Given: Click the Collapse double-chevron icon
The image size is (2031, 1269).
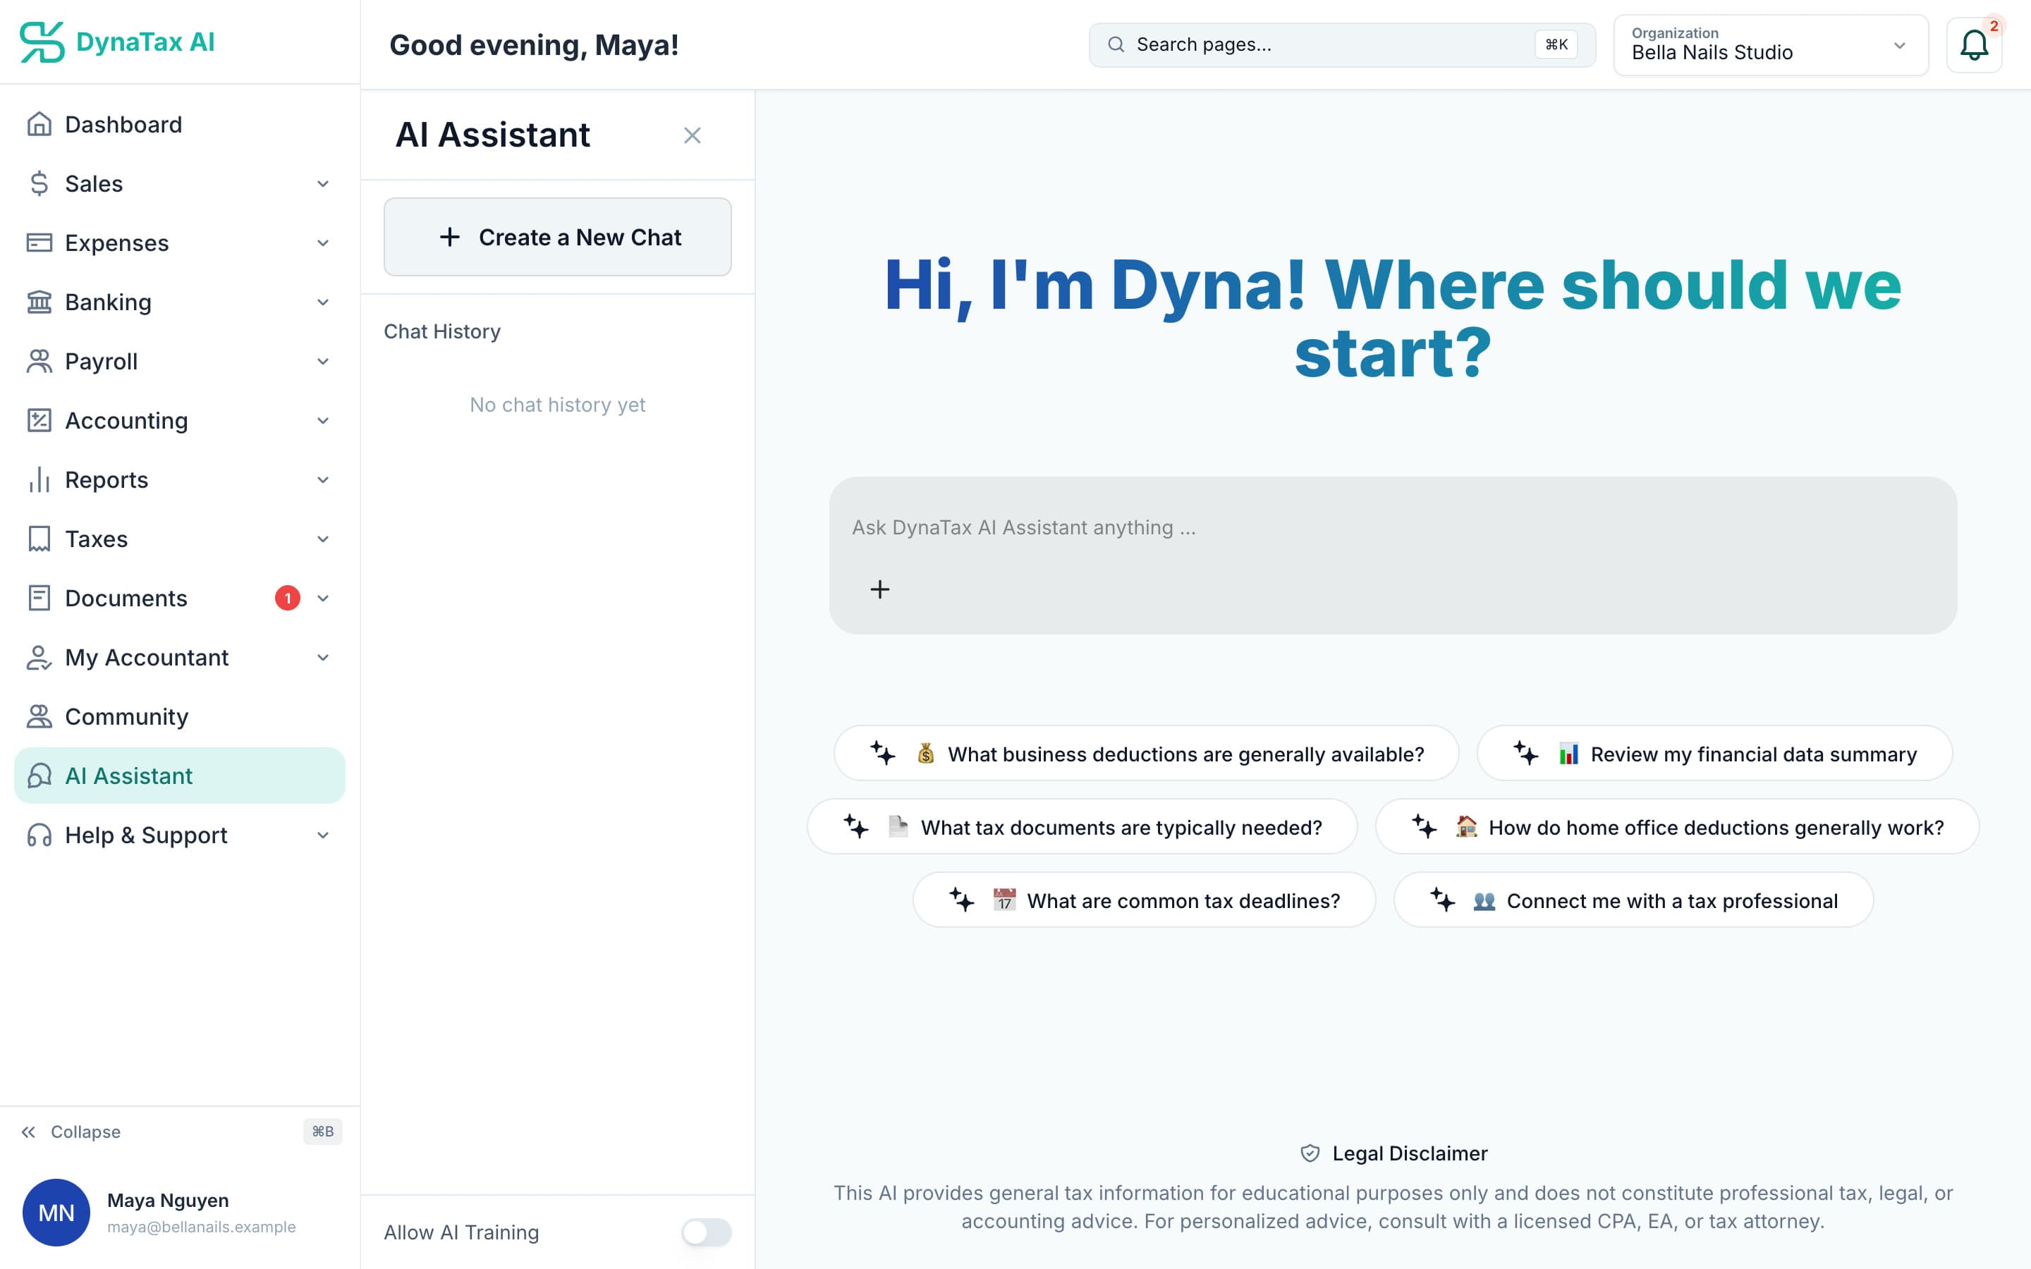Looking at the screenshot, I should [28, 1132].
